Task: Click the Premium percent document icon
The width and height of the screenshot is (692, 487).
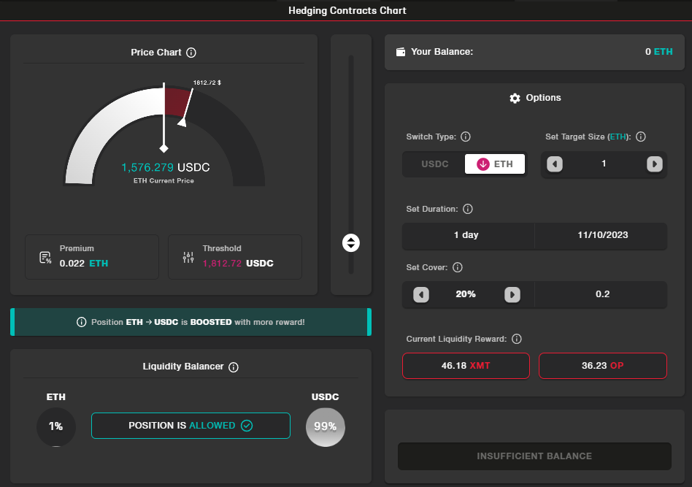Action: [x=45, y=258]
